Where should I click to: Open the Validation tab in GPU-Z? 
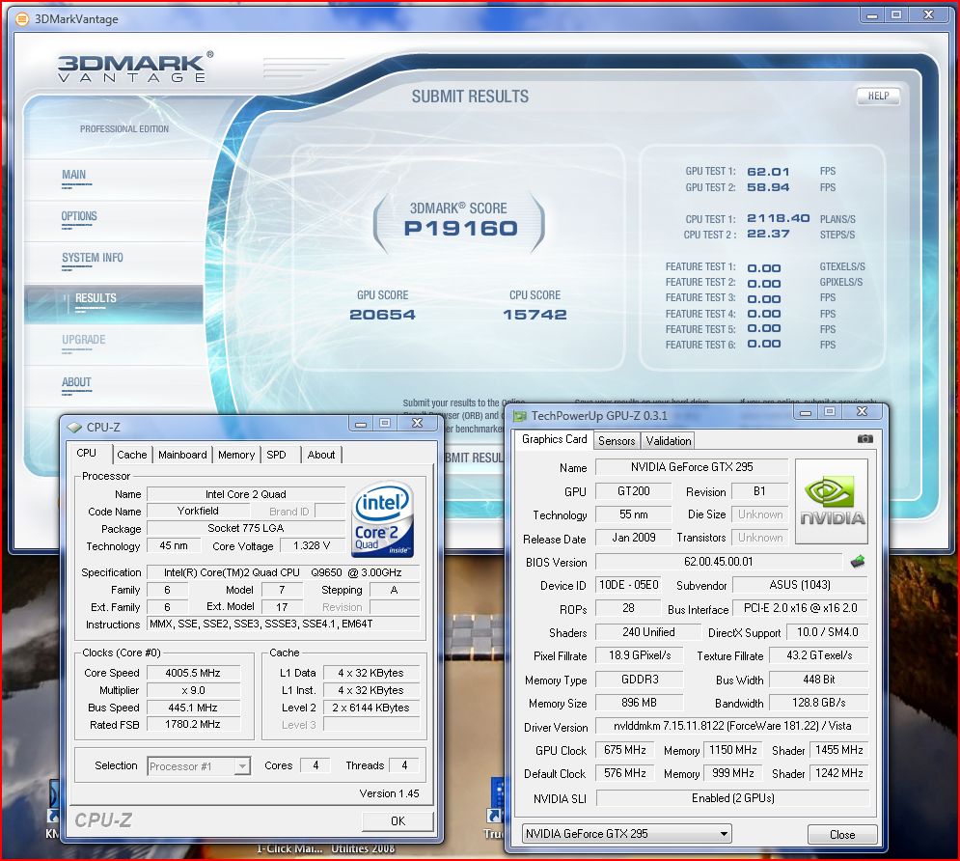669,440
